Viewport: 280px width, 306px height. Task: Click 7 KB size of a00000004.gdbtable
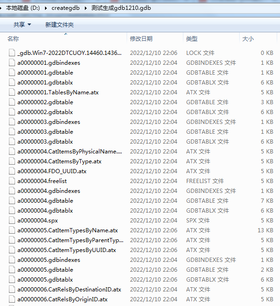(x=267, y=200)
